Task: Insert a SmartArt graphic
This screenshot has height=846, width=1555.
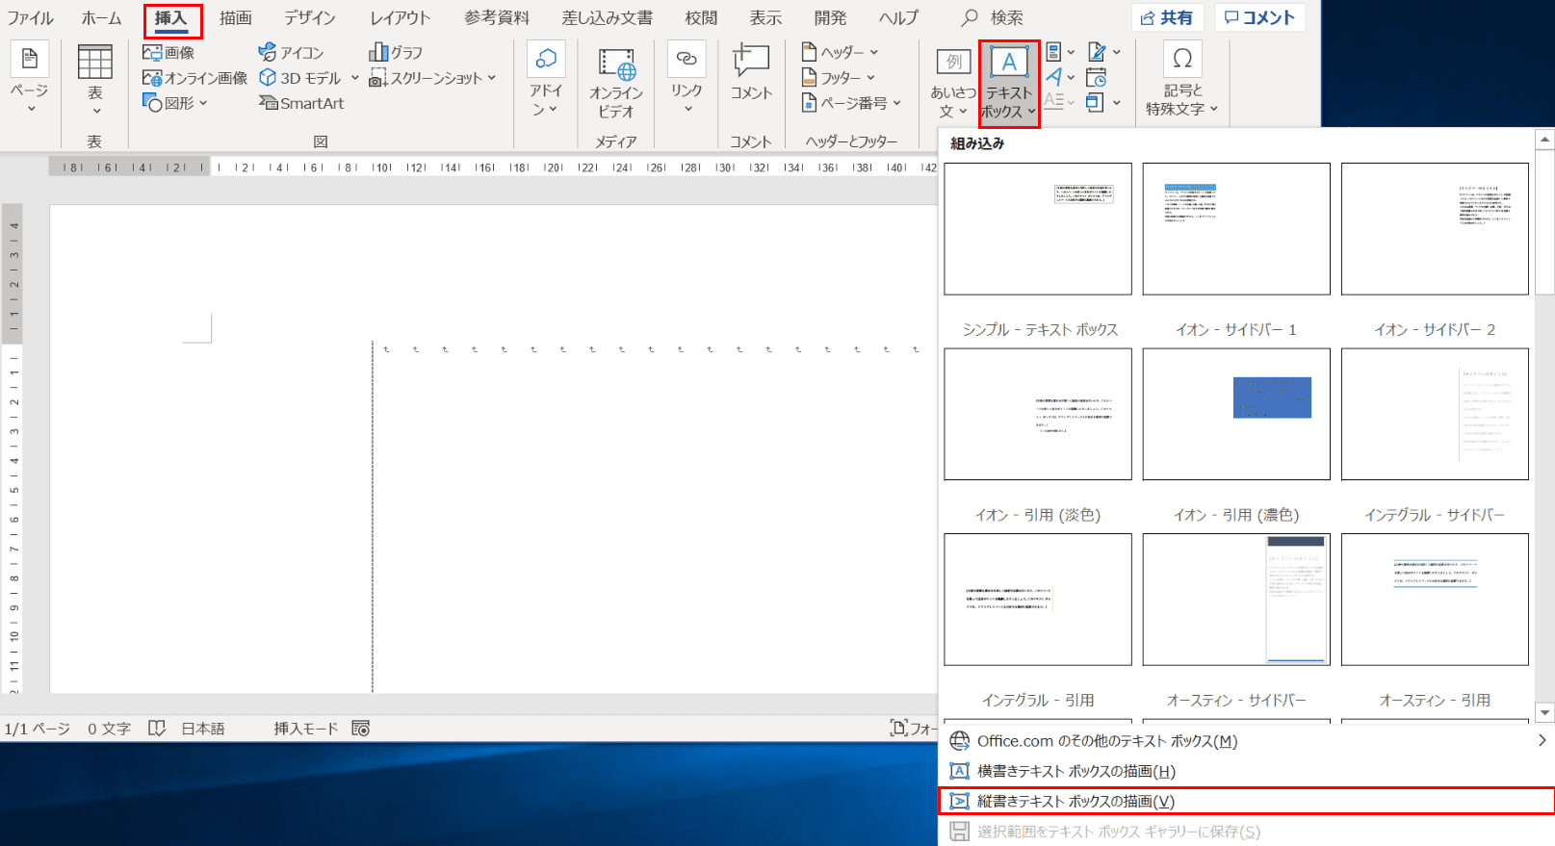Action: (x=301, y=103)
